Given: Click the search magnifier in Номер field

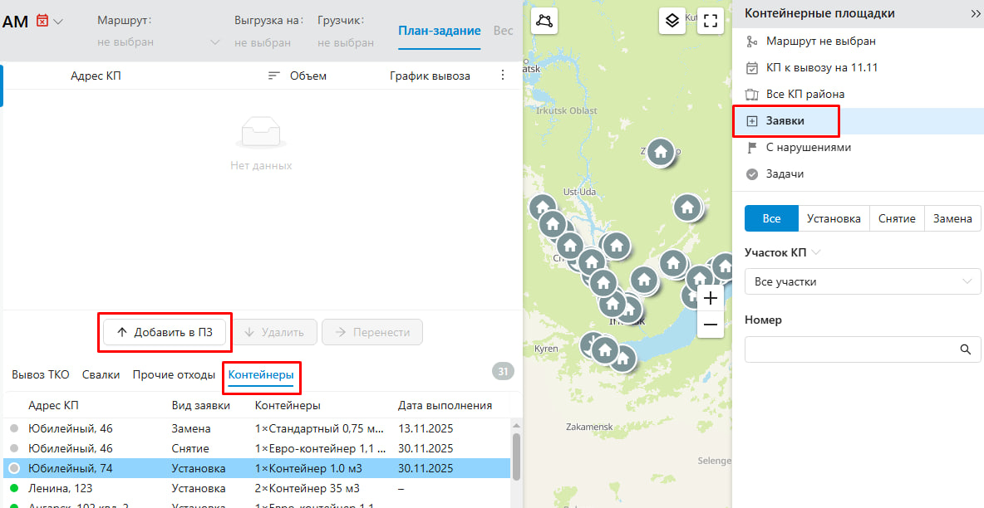Looking at the screenshot, I should pyautogui.click(x=965, y=349).
